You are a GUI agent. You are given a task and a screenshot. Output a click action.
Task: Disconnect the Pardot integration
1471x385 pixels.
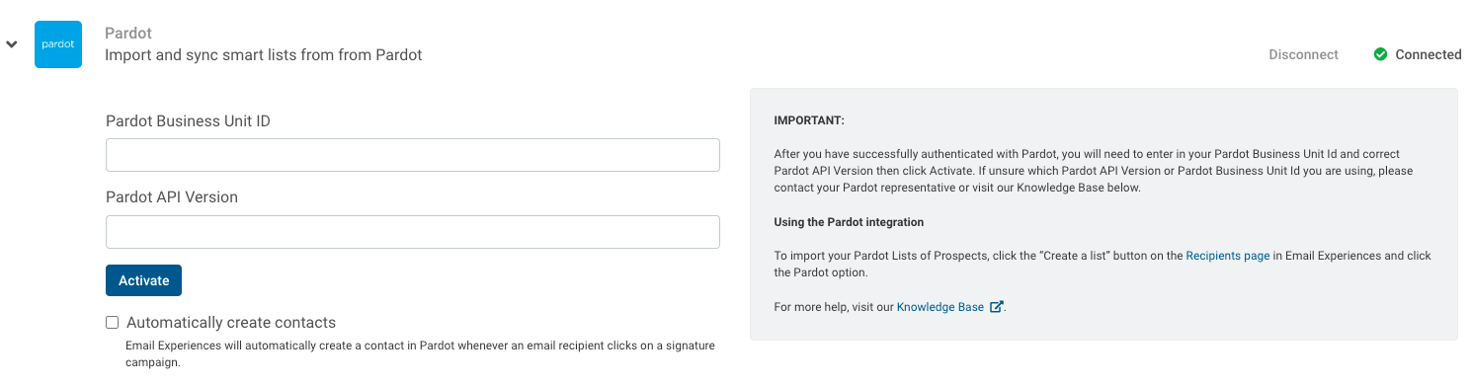tap(1303, 54)
